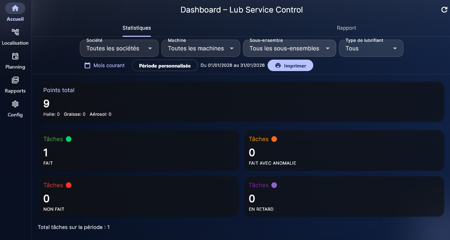The height and width of the screenshot is (240, 450).
Task: Select the Mois courant period option
Action: [x=109, y=65]
